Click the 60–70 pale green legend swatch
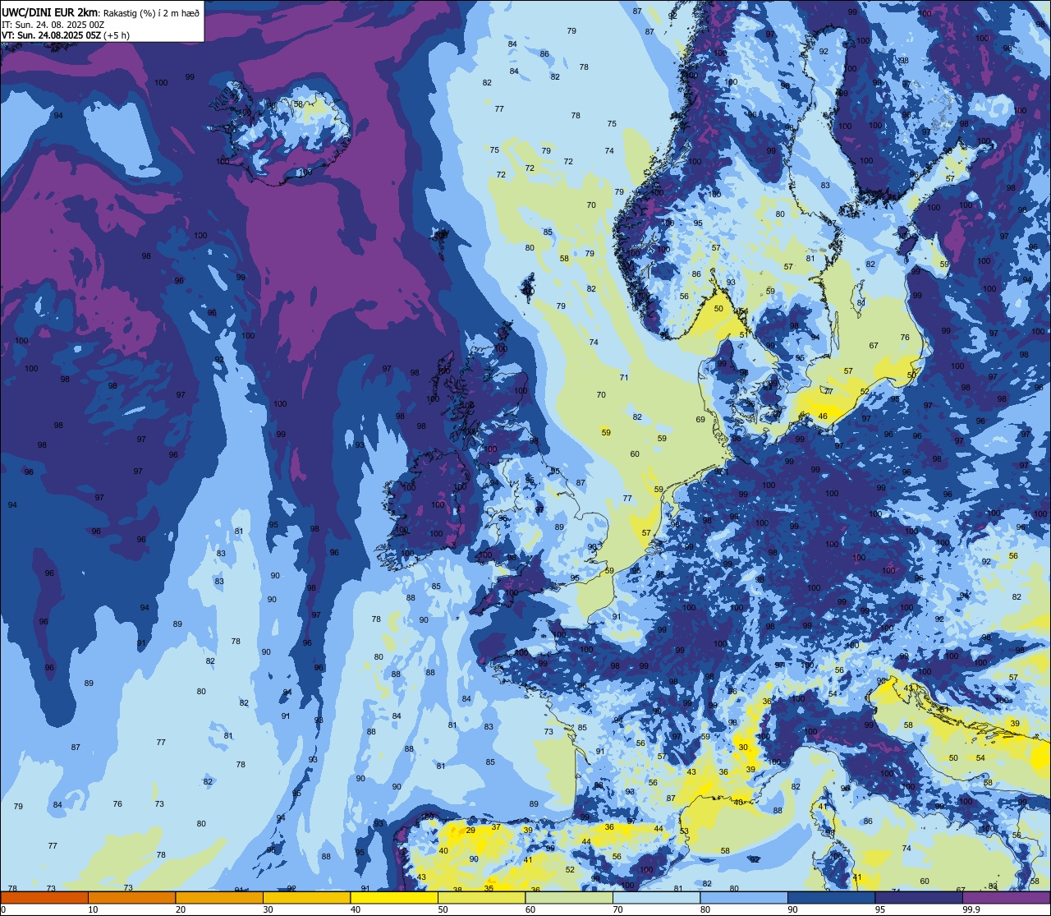 click(x=569, y=898)
